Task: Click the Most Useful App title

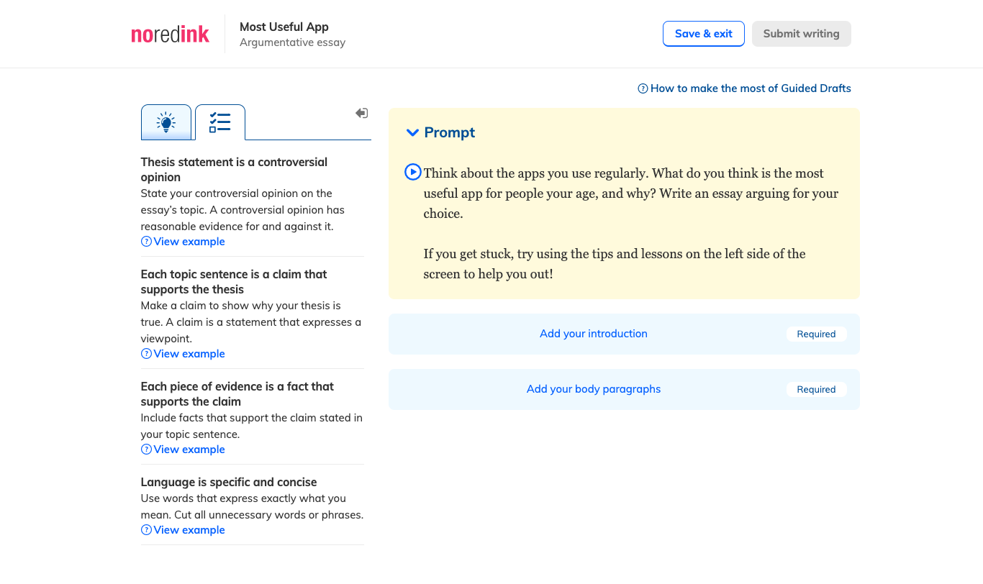Action: point(284,27)
